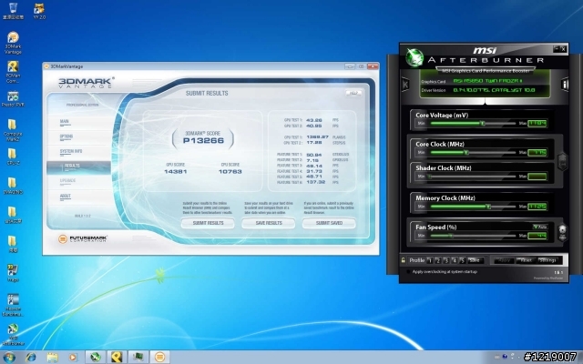Select the RESULTS section
This screenshot has width=583, height=364.
pos(79,167)
